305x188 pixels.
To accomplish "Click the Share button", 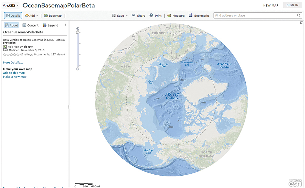I will point(139,15).
